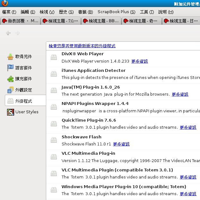Switch to the 檢視主題 - 7.0 tab

coord(61,21)
